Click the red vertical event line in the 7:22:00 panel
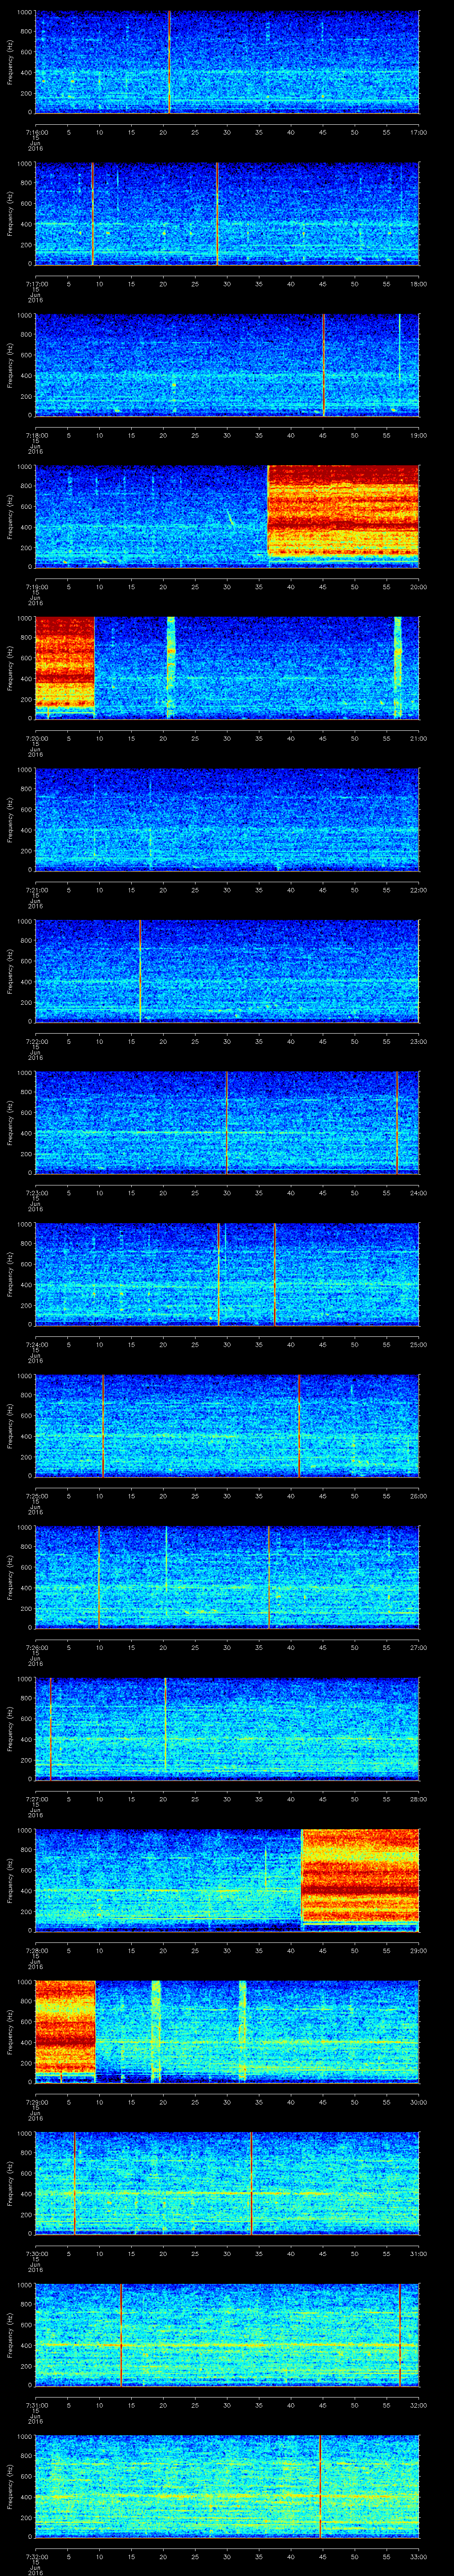 (x=141, y=971)
